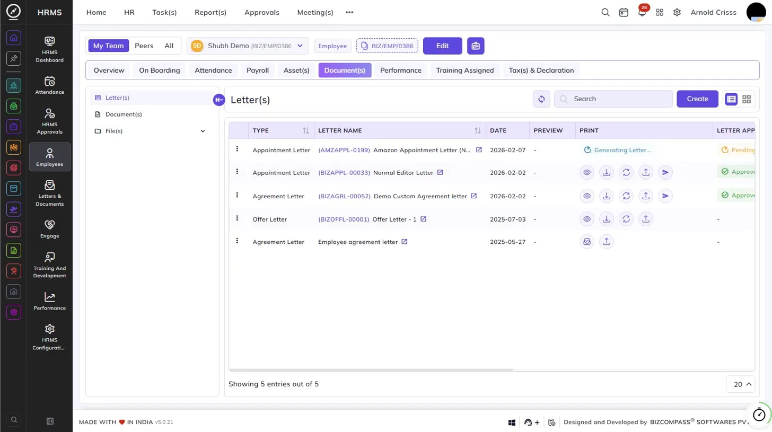Screen dimensions: 772x432
Task: Open the (BIZOFFL-00001) letter link
Action: [344, 219]
